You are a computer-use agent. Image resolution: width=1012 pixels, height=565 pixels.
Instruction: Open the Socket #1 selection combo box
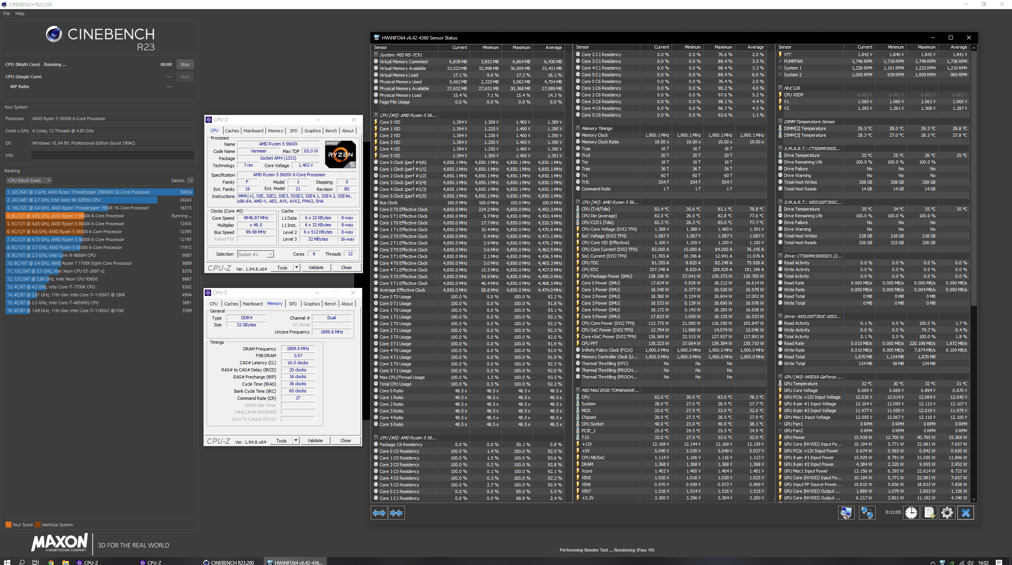255,254
